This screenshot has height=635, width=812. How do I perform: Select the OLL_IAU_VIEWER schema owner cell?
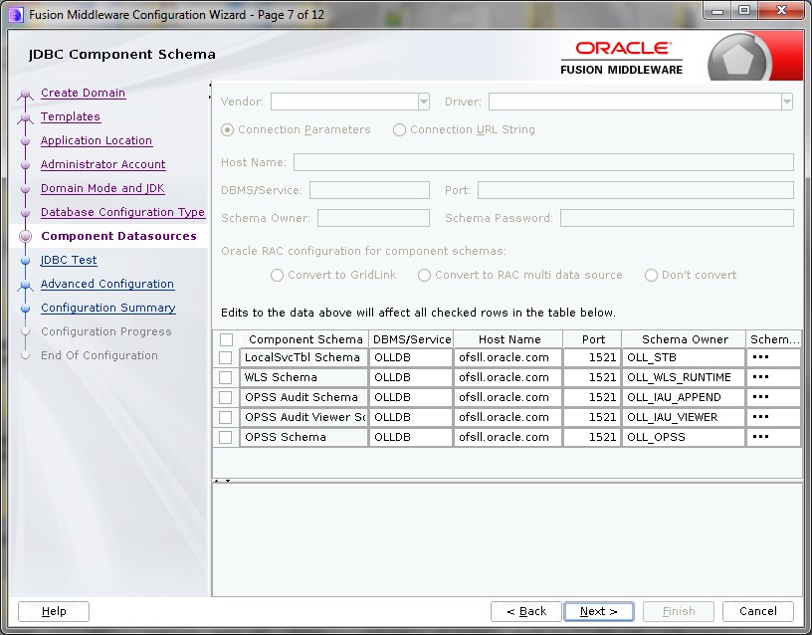click(x=684, y=417)
